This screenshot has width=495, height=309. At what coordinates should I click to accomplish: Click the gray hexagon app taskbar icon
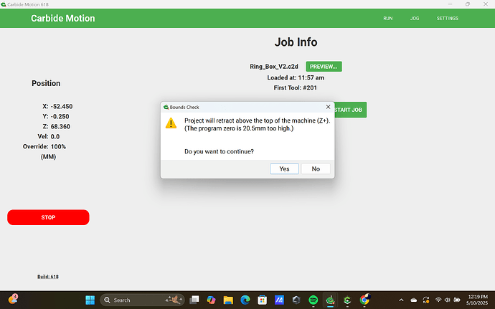point(296,300)
